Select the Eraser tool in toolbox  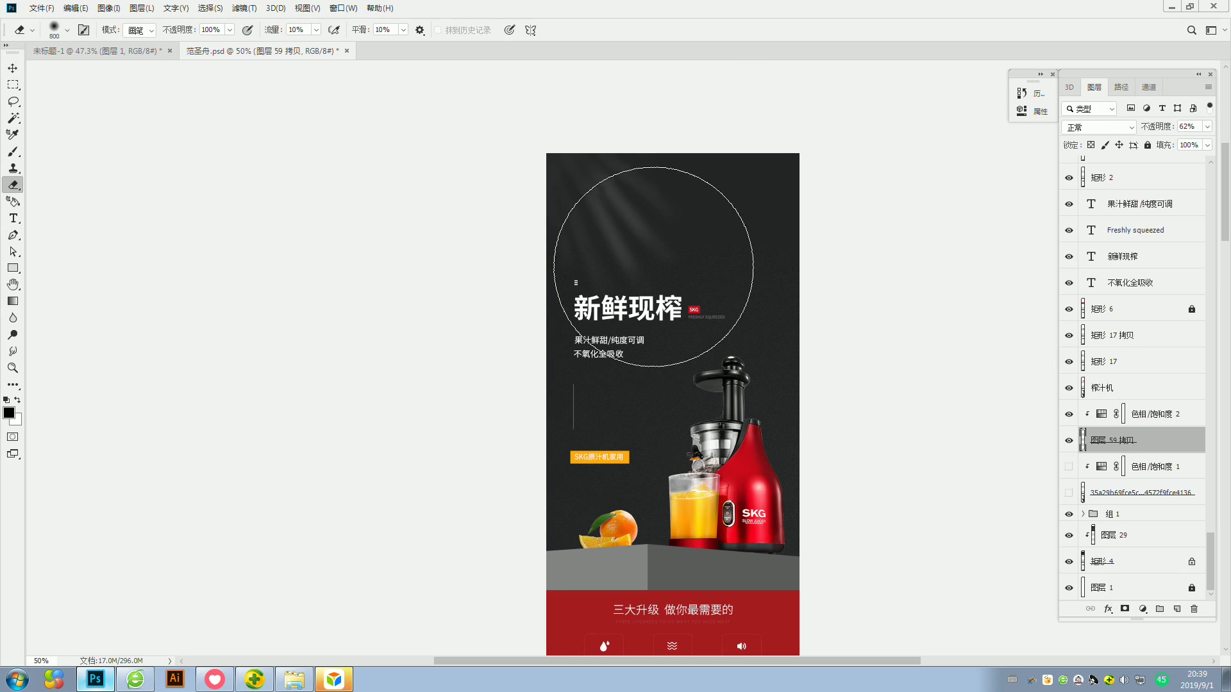[x=13, y=185]
